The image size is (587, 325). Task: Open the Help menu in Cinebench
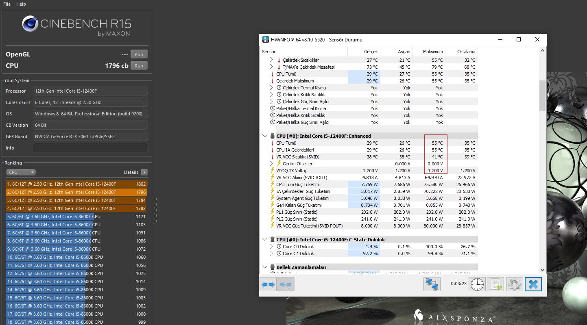pyautogui.click(x=21, y=4)
